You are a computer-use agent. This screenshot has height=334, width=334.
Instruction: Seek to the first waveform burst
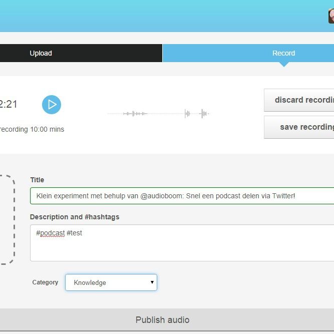pos(135,114)
